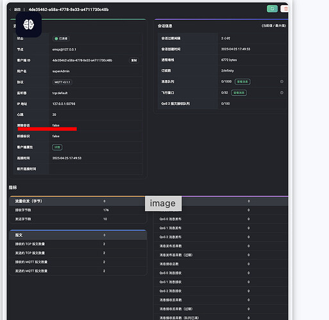Click the red trash delete button
The height and width of the screenshot is (320, 329).
[x=285, y=9]
